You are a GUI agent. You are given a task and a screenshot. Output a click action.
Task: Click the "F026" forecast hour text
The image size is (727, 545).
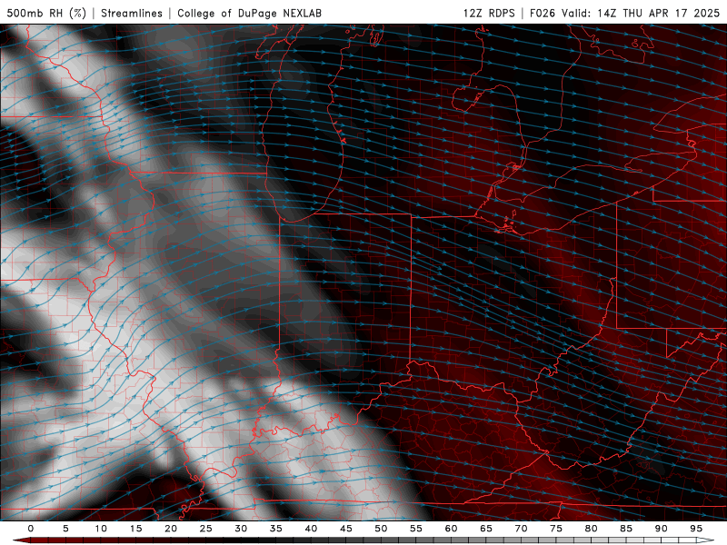(542, 13)
